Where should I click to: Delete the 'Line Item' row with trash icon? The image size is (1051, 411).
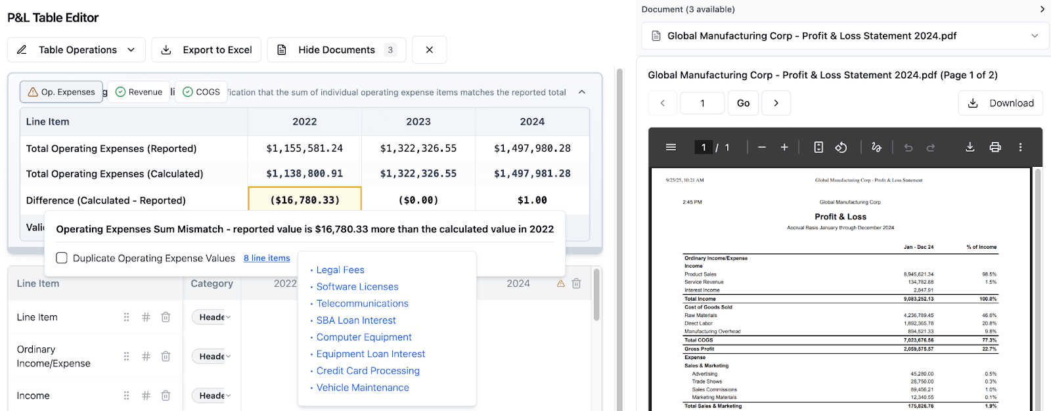pyautogui.click(x=166, y=317)
